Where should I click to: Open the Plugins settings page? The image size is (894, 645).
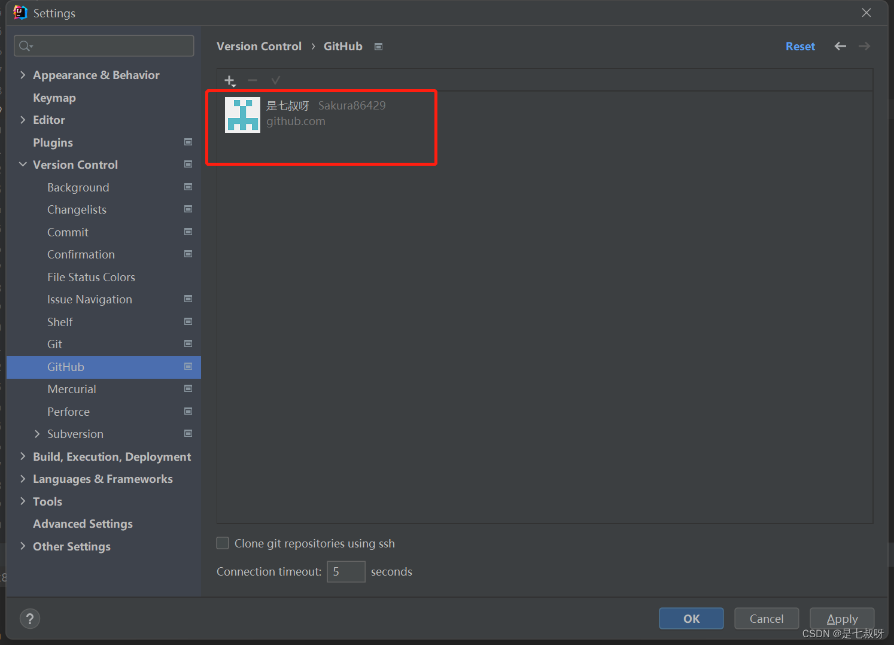[53, 142]
